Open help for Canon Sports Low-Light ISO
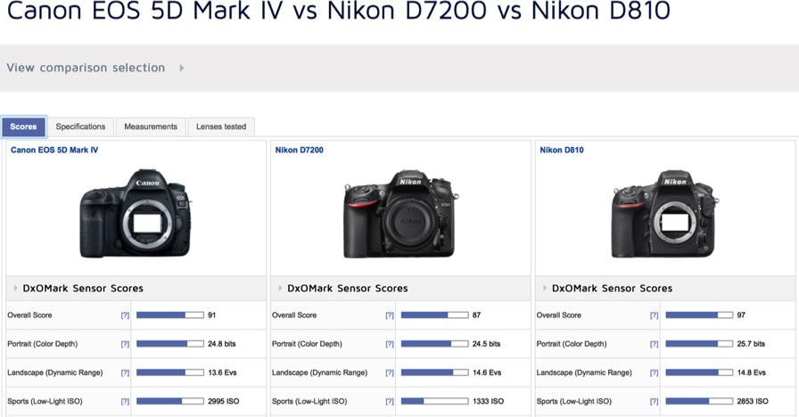The height and width of the screenshot is (417, 799). [125, 402]
